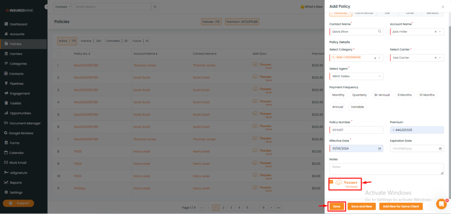Click the Google Reviews icon
451x214 pixels.
pyautogui.click(x=6, y=133)
